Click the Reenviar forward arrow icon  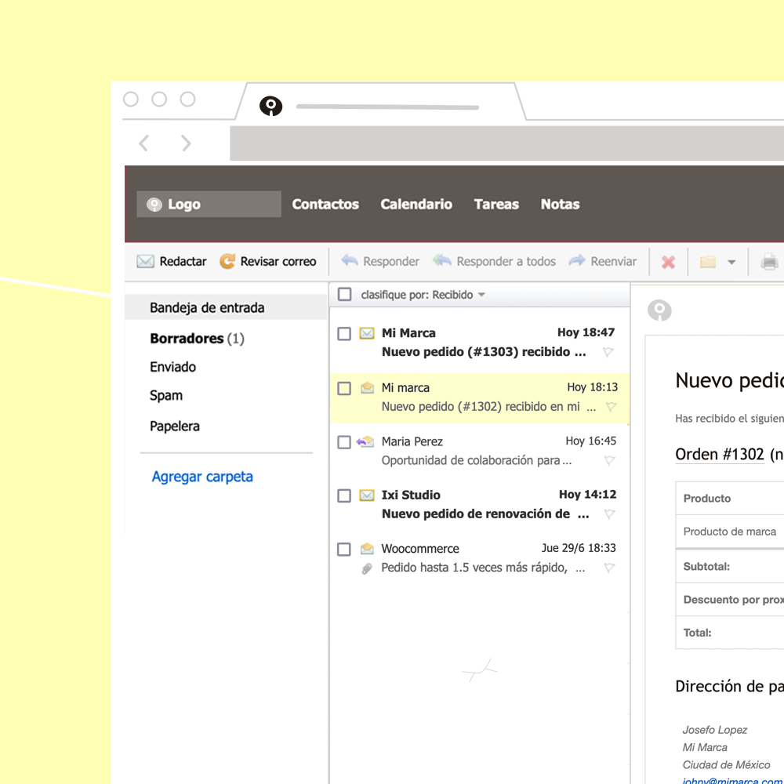(577, 260)
